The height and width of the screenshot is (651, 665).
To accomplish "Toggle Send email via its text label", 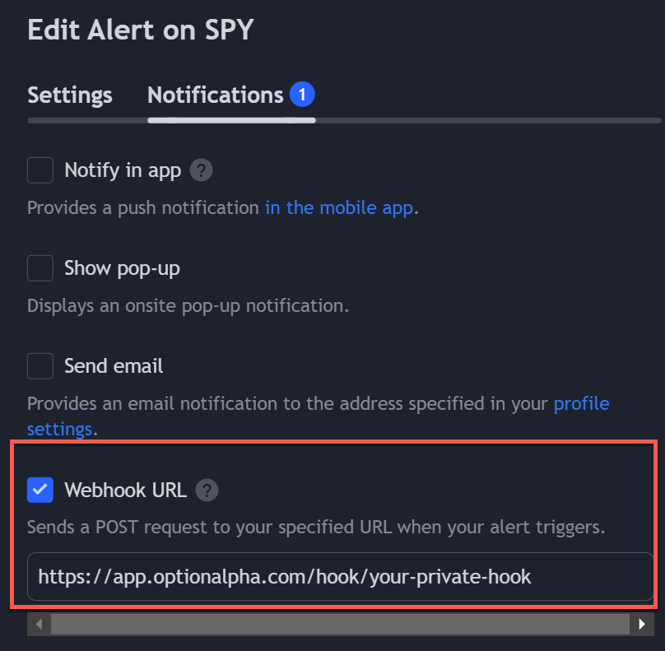I will (x=114, y=365).
